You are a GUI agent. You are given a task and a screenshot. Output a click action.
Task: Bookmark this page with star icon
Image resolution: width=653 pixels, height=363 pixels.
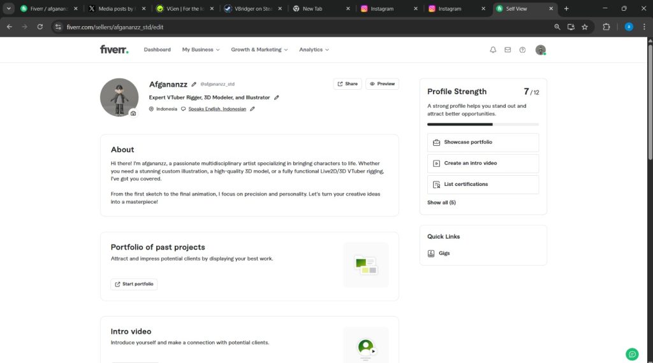tap(585, 27)
